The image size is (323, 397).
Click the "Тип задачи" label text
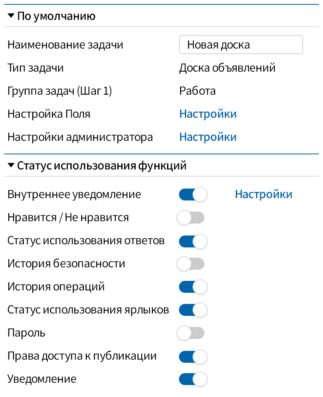(35, 68)
